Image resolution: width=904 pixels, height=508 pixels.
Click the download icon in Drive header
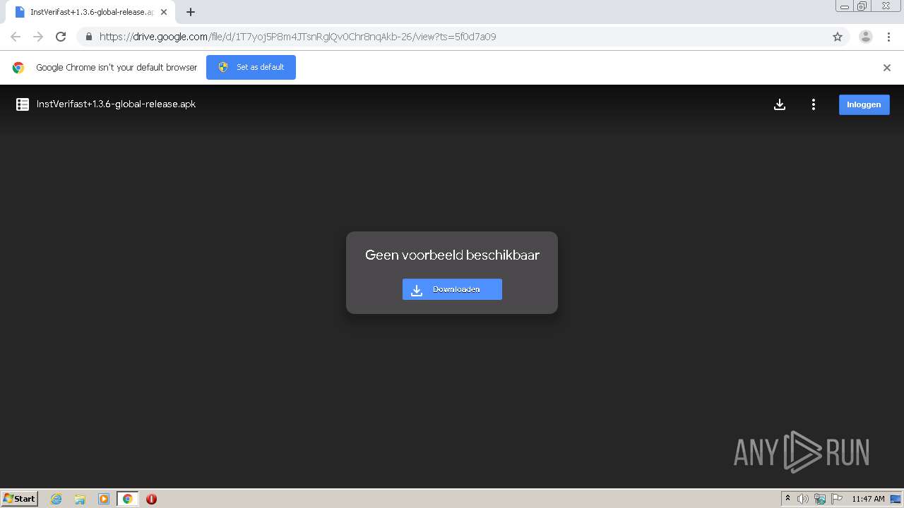click(x=780, y=104)
